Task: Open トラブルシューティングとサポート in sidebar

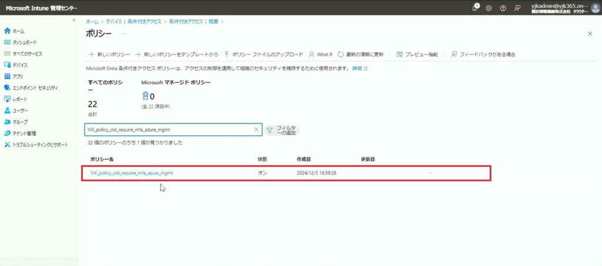Action: (36, 145)
